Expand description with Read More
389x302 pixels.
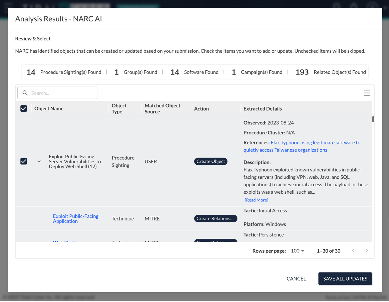[256, 200]
